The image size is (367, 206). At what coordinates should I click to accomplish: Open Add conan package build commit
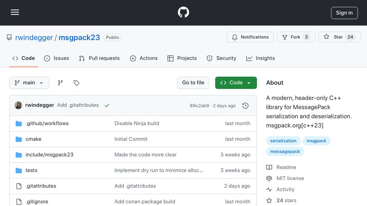pyautogui.click(x=145, y=201)
